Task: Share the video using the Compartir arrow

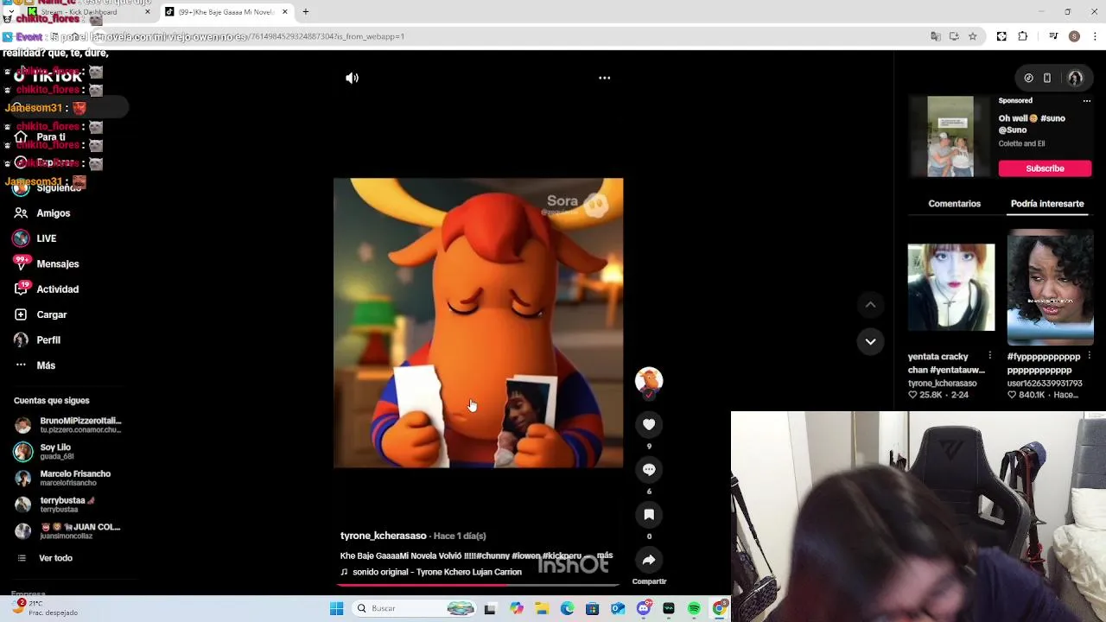Action: tap(649, 560)
